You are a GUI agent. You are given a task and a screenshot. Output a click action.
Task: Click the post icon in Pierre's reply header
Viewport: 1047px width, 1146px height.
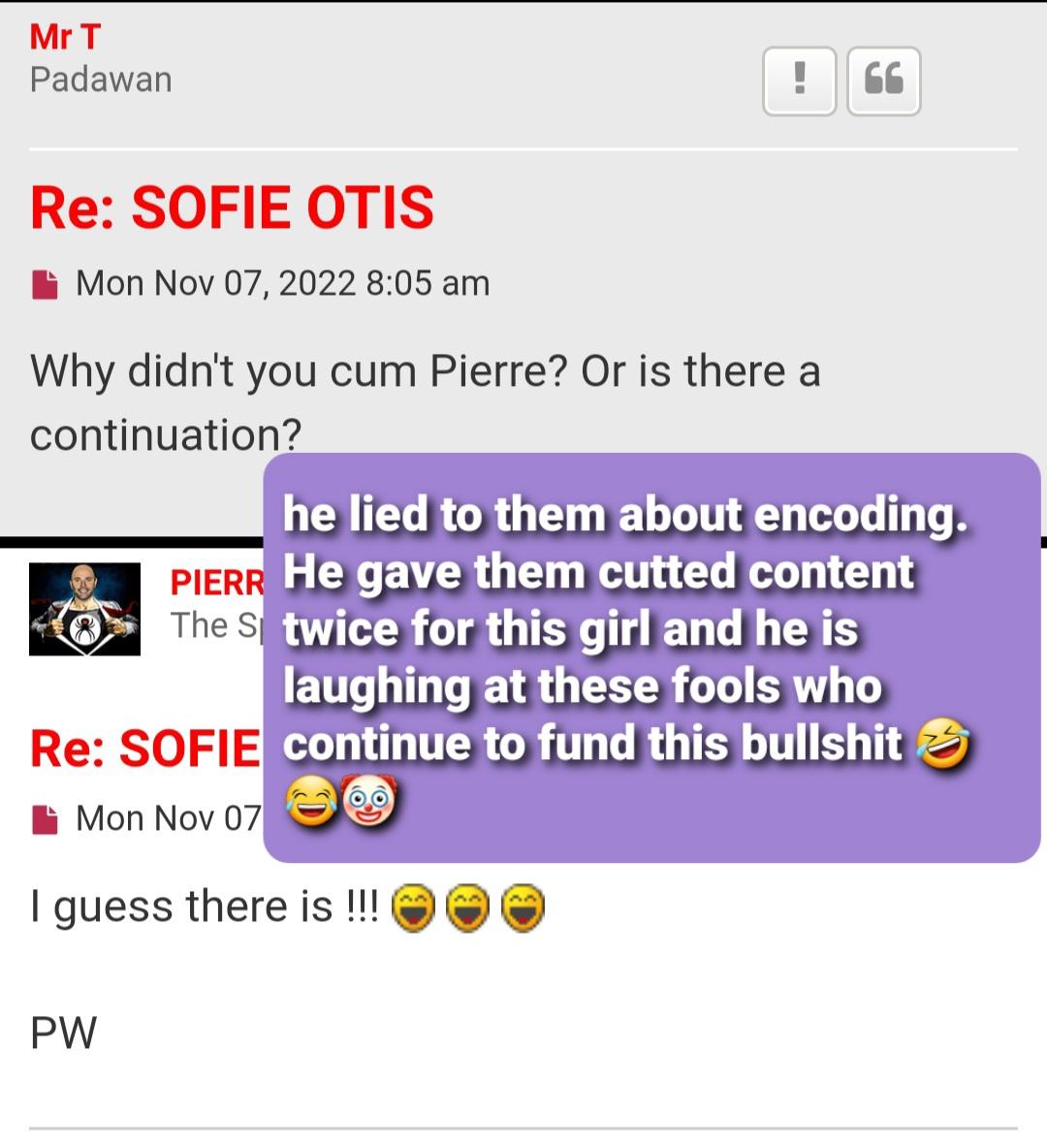(46, 819)
